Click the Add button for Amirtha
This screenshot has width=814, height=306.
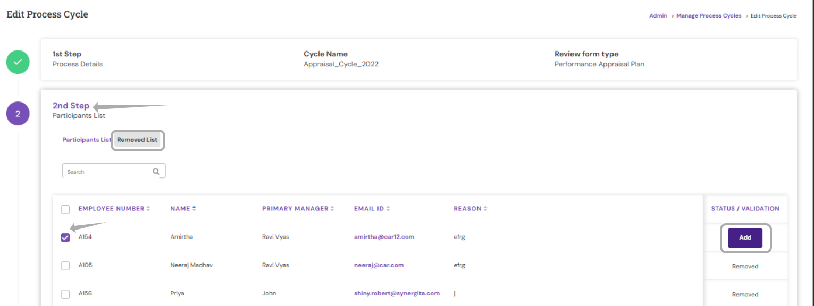point(745,237)
